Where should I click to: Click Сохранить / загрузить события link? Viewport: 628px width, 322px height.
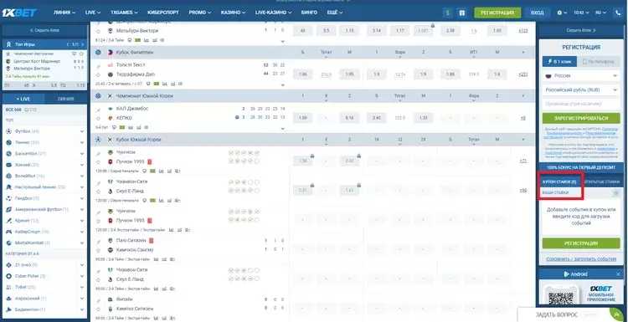[581, 259]
